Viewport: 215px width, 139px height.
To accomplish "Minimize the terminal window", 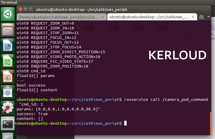I will [x=26, y=10].
